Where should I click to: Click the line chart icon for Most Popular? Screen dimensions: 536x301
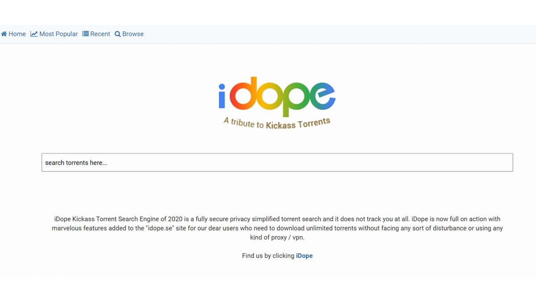tap(34, 34)
